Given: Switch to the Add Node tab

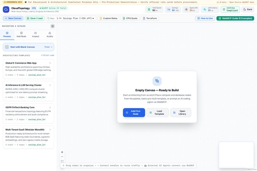Looking at the screenshot, I should coord(21,35).
